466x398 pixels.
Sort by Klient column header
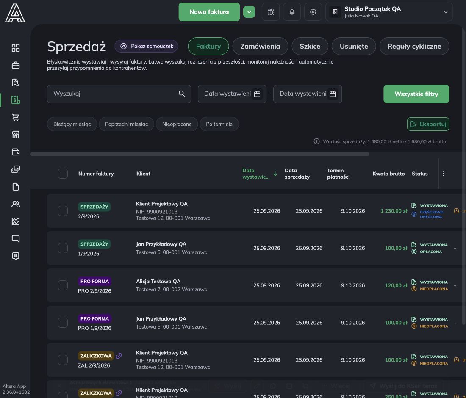[143, 174]
